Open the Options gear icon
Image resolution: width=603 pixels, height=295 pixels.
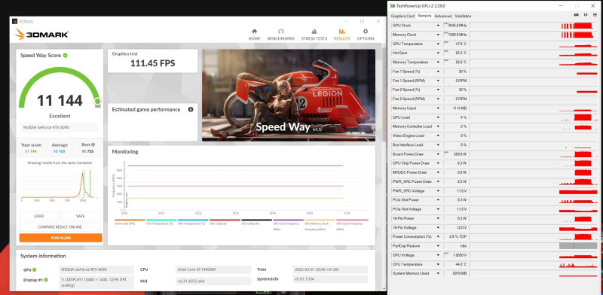366,32
